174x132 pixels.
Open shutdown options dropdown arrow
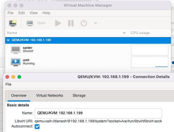[x=95, y=23]
